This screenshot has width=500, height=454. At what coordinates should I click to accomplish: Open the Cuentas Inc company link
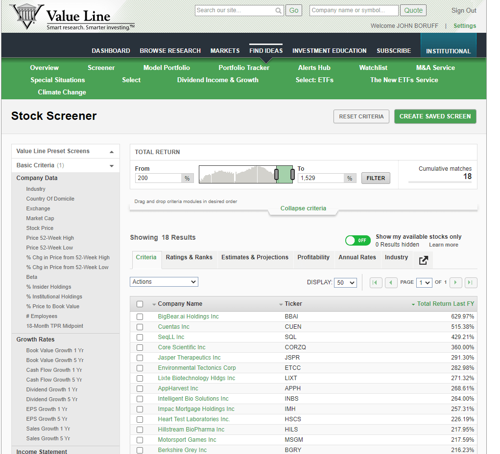pos(173,327)
